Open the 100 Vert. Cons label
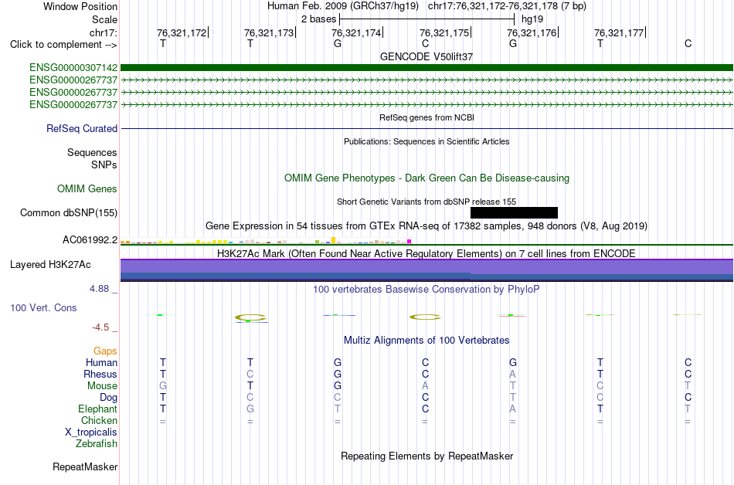Viewport: 734px width, 485px height. point(43,307)
